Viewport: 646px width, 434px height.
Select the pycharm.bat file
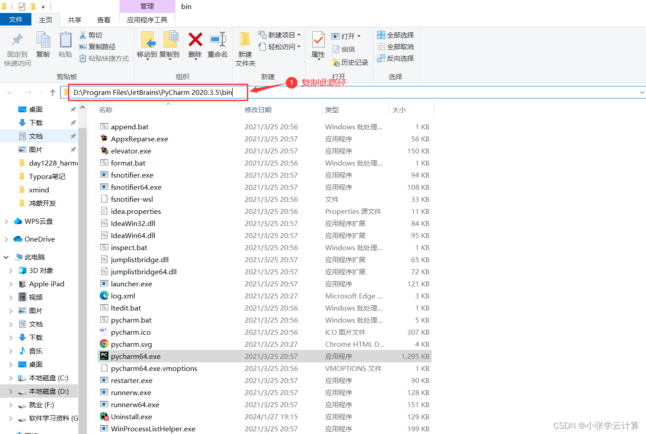click(x=131, y=320)
